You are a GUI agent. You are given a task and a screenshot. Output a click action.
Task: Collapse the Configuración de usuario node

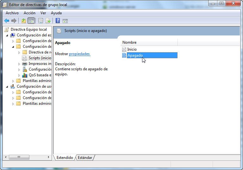pyautogui.click(x=7, y=87)
